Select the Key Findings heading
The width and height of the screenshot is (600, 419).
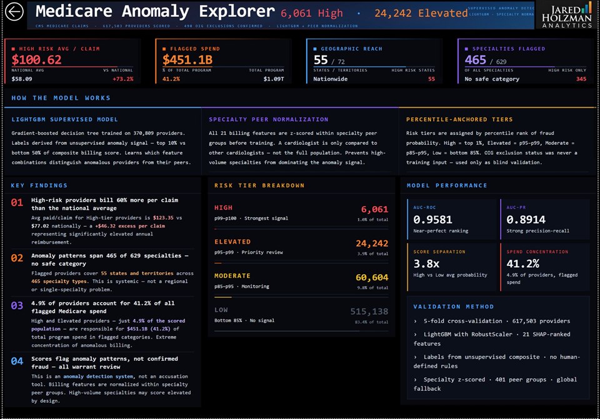(39, 185)
